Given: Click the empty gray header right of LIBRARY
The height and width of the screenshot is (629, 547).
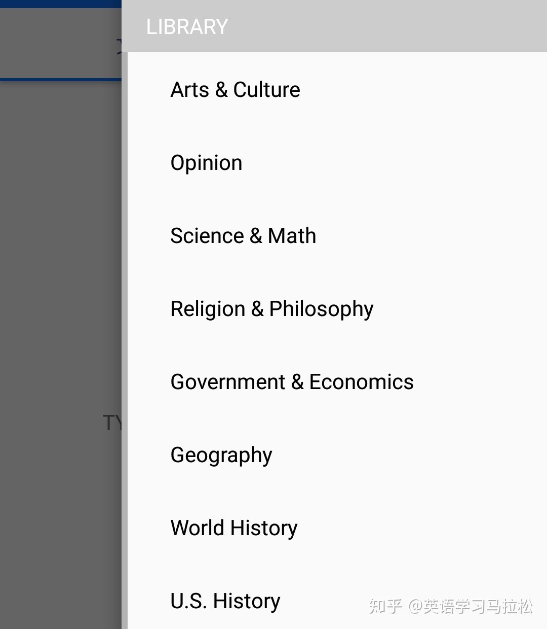Looking at the screenshot, I should [x=385, y=26].
